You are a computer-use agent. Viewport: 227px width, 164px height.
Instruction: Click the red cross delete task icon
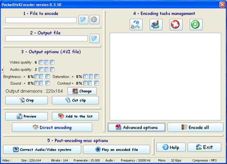coord(176,24)
